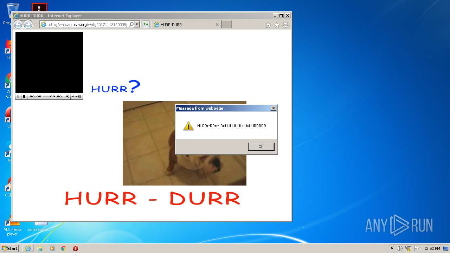Viewport: 450px width, 253px height.
Task: Click the blue HURR? image text
Action: (116, 86)
